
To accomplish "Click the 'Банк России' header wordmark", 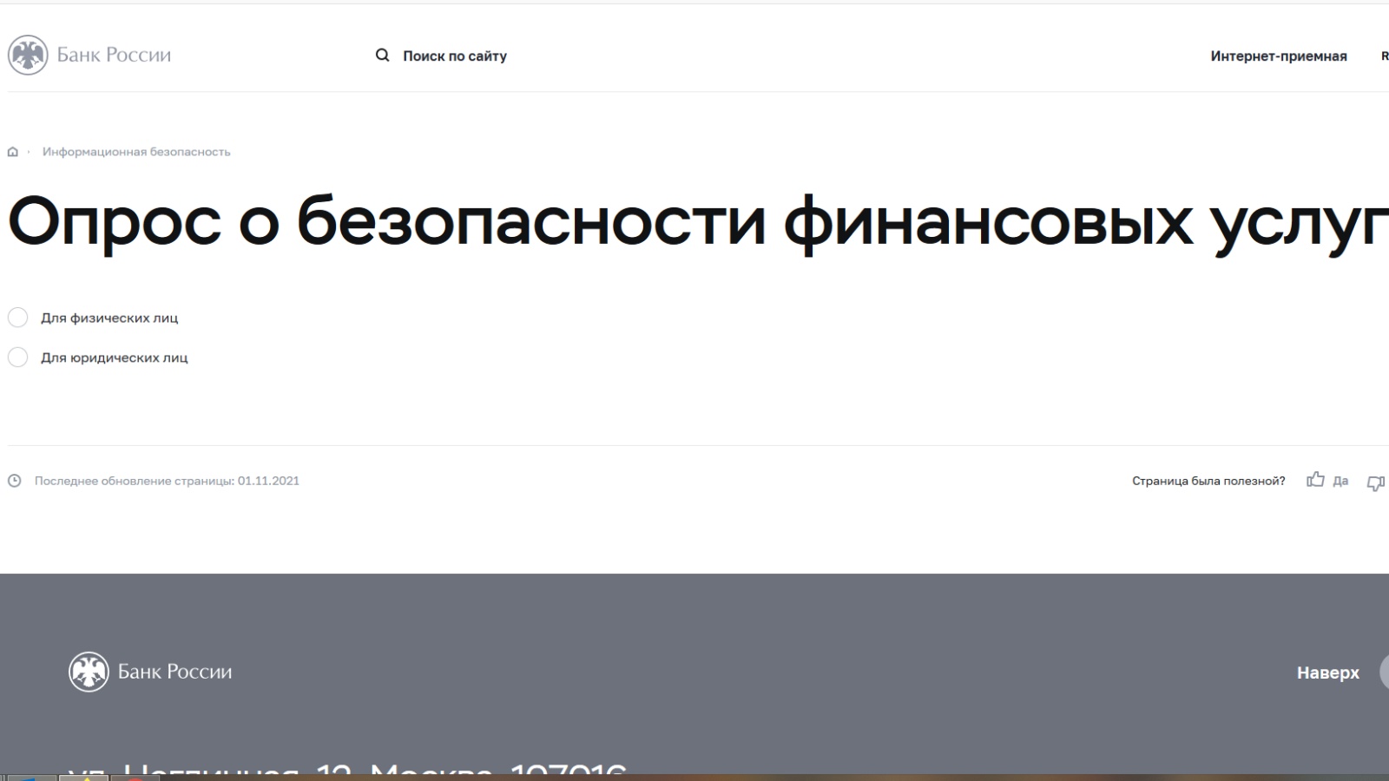I will click(114, 56).
